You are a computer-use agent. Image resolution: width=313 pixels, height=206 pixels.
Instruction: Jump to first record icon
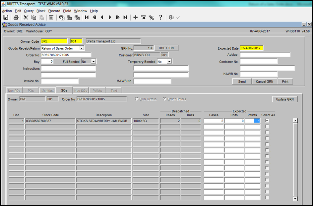coord(87,17)
